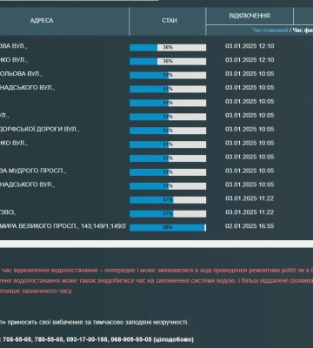Click the 51% bar in ОЛЬОВА ВУЛ. row
The width and height of the screenshot is (313, 348).
pos(168,75)
